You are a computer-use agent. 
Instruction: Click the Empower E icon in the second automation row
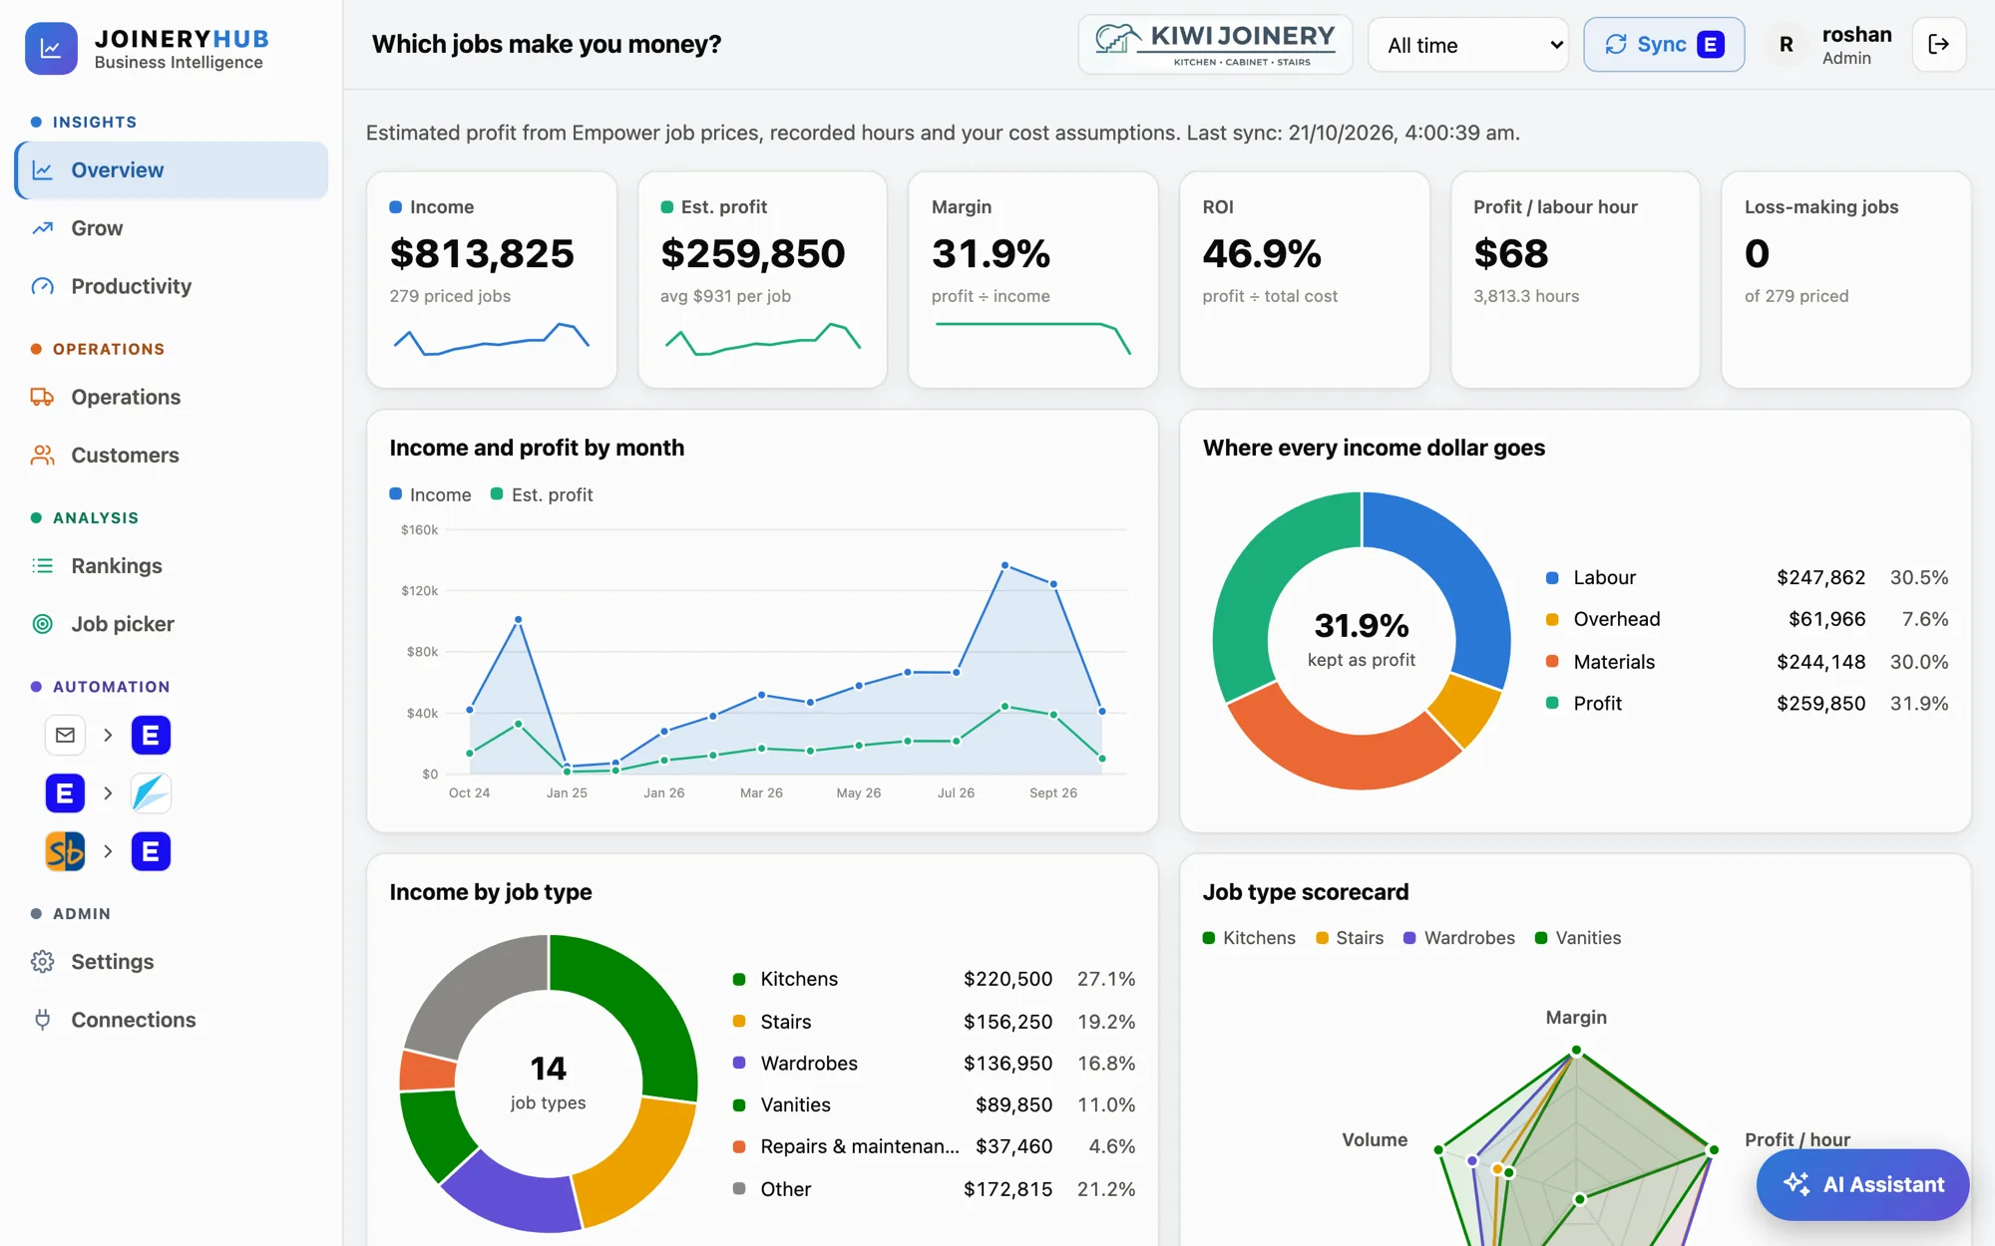[65, 793]
